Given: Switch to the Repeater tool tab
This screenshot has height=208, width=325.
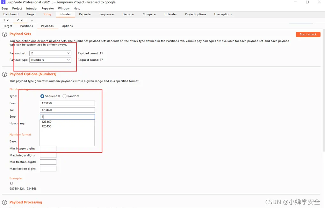Looking at the screenshot, I should click(85, 14).
